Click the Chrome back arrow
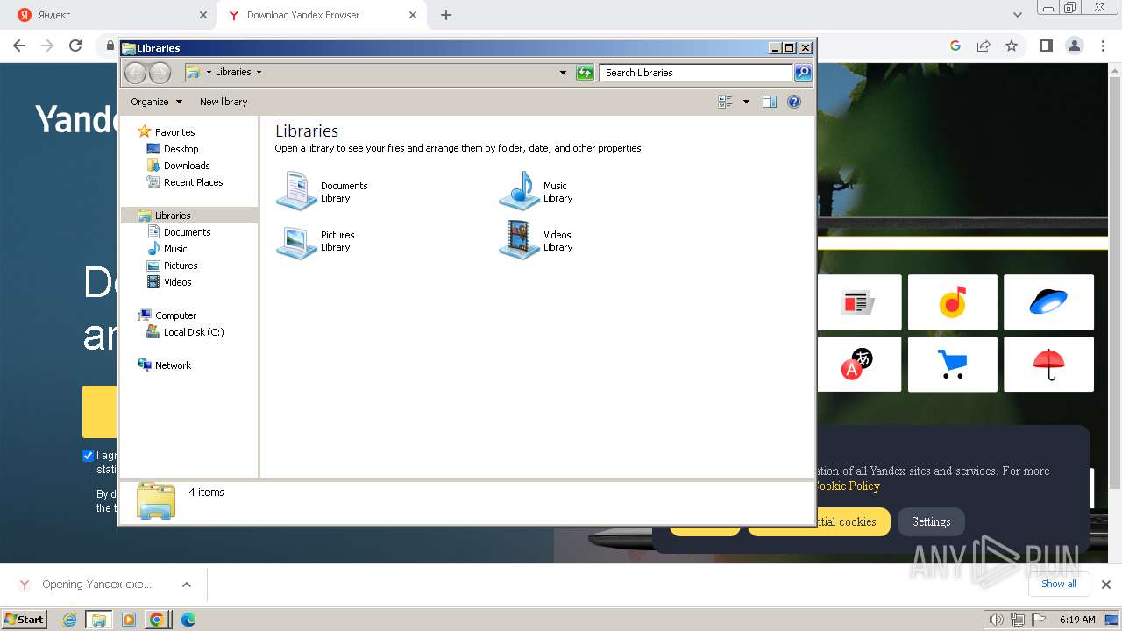Image resolution: width=1122 pixels, height=631 pixels. (19, 46)
